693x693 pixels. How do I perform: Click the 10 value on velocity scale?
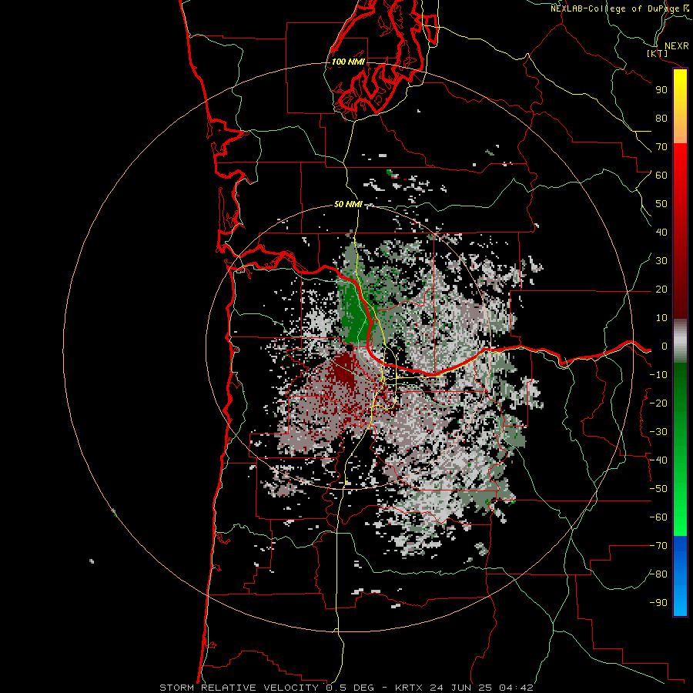pos(661,318)
